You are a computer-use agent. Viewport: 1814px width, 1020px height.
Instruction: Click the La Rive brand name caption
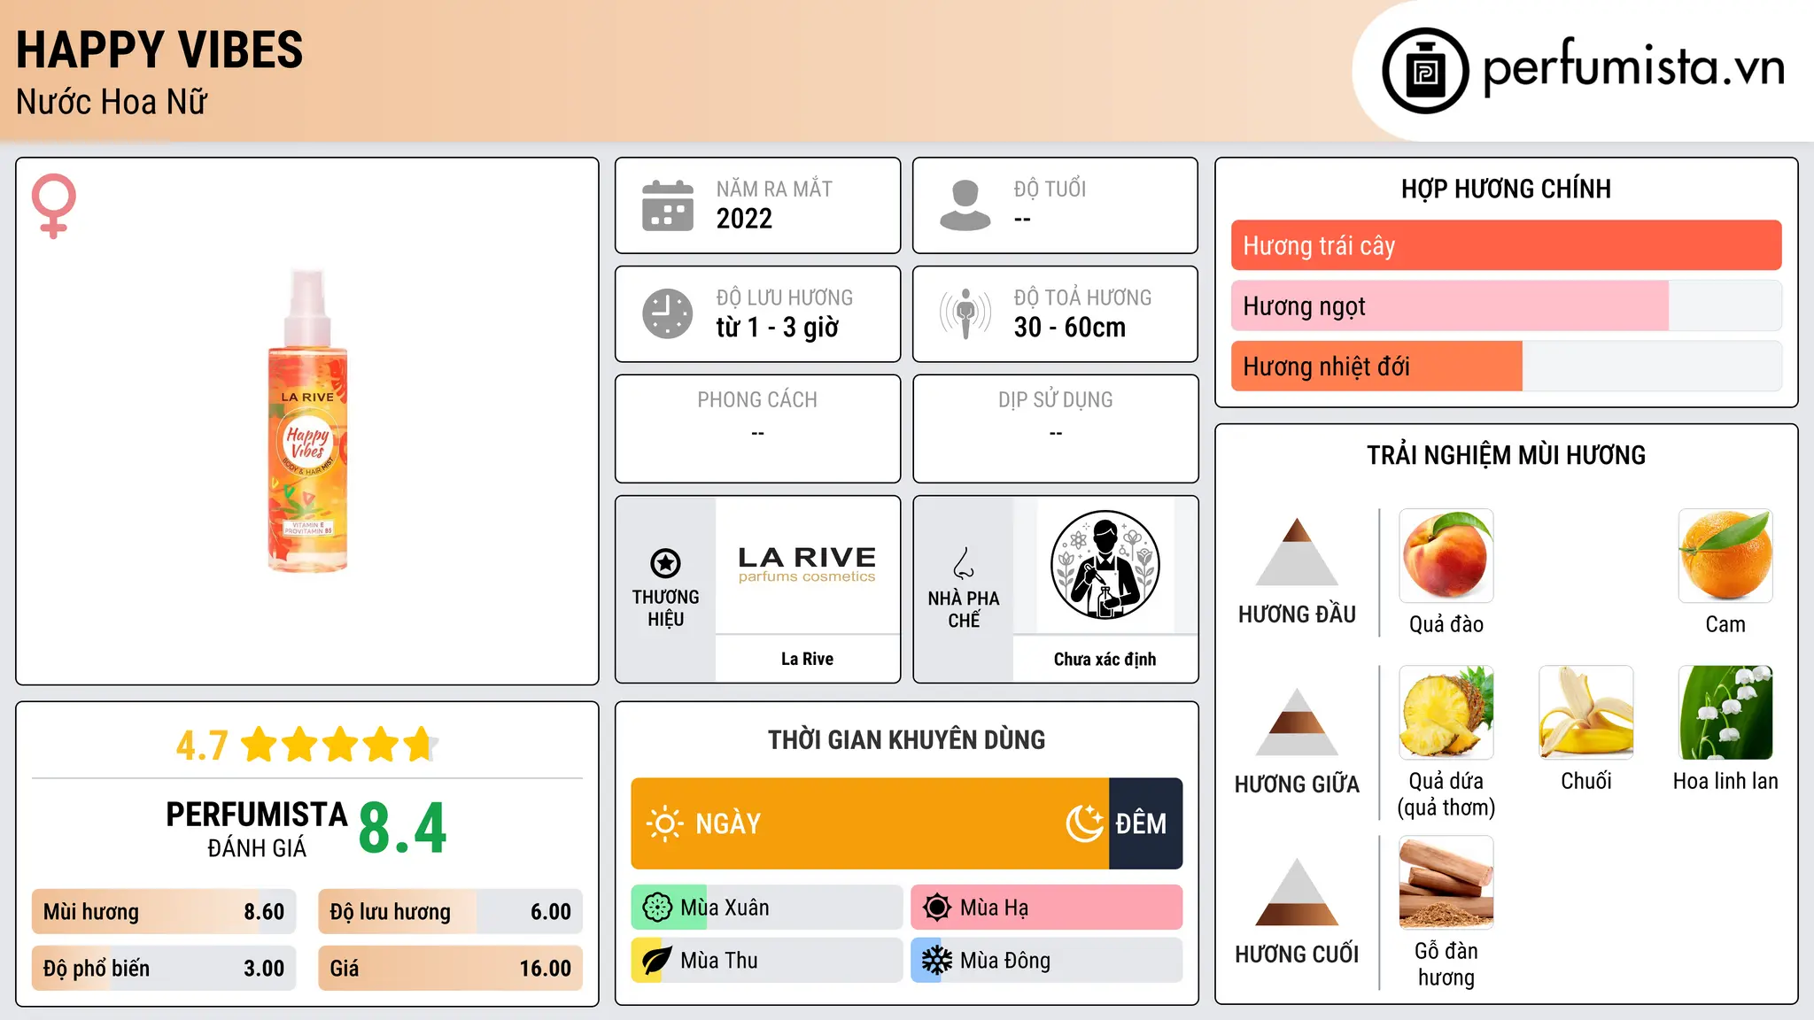(x=807, y=659)
